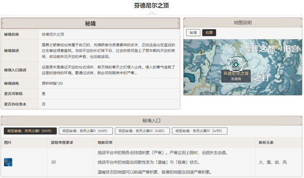
Task: Select the 秘境消耗 row label
Action: click(x=11, y=84)
